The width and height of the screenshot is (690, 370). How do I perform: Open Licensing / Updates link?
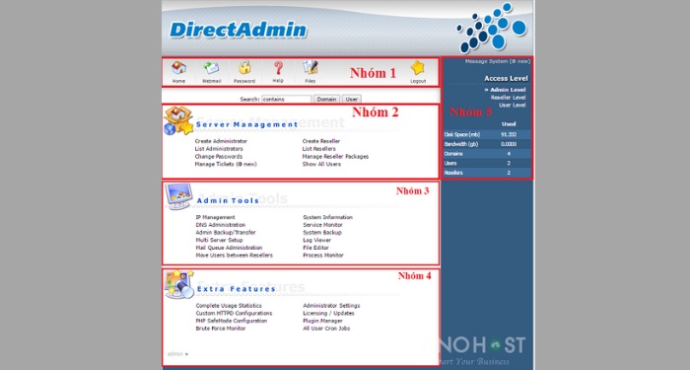[x=328, y=313]
